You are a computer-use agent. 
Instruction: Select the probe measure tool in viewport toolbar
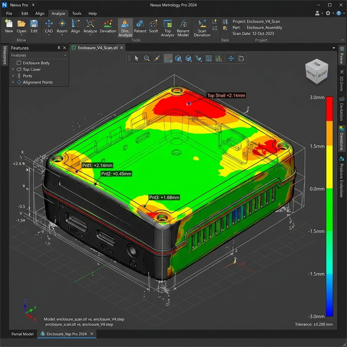point(157,58)
